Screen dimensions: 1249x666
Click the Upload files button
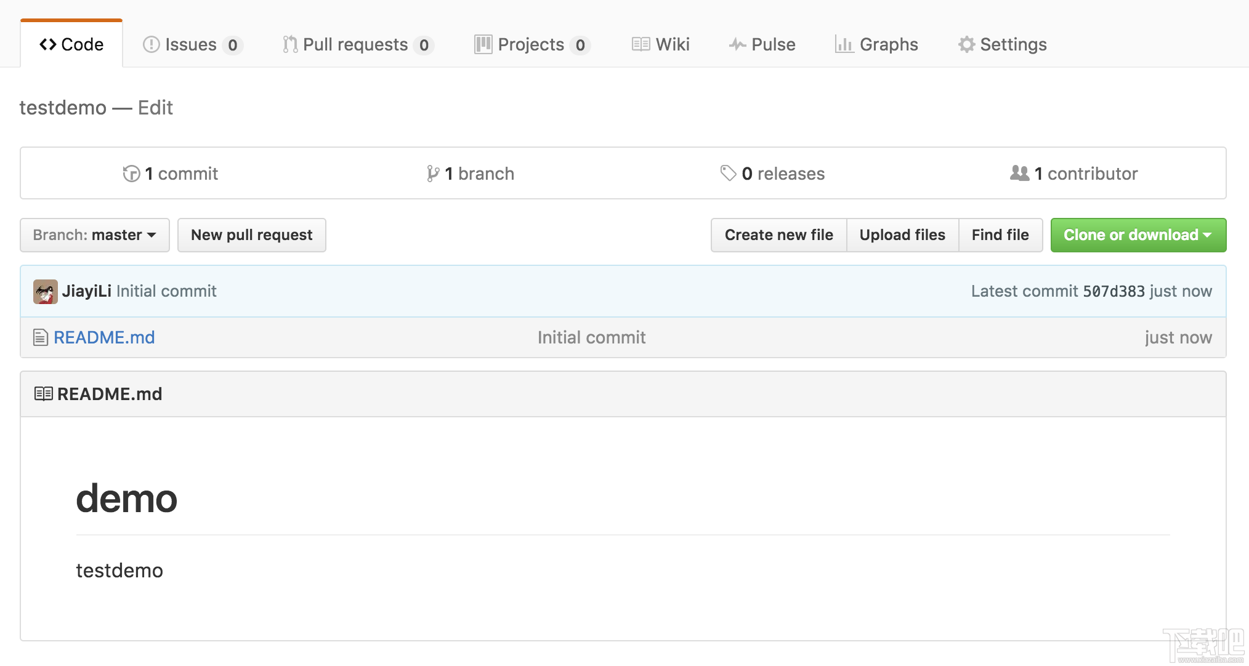pyautogui.click(x=902, y=235)
